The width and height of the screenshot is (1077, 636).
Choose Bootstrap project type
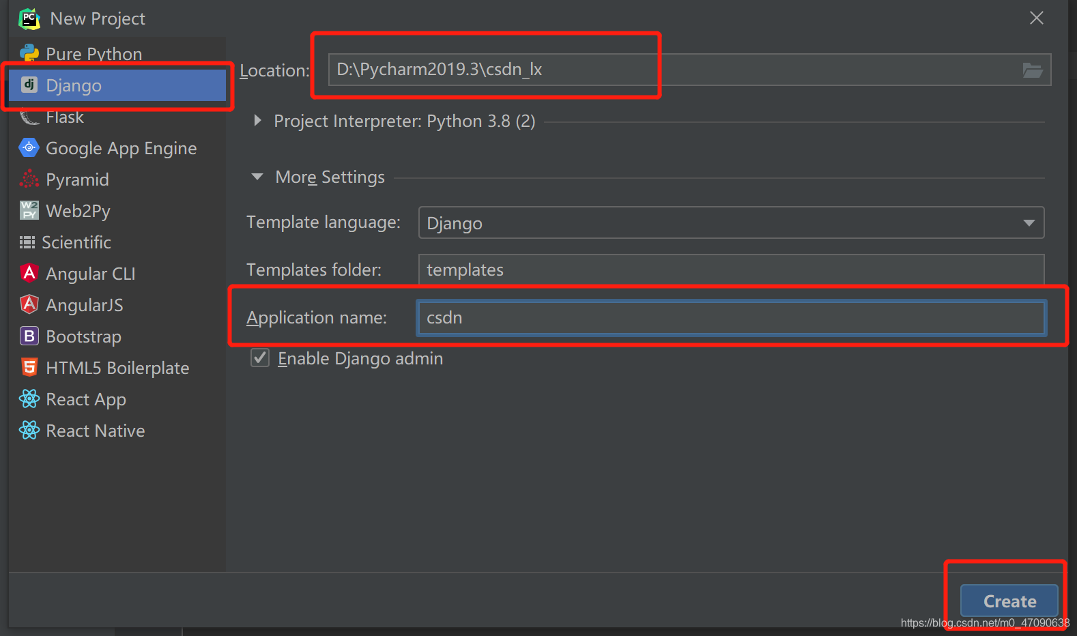coord(117,336)
